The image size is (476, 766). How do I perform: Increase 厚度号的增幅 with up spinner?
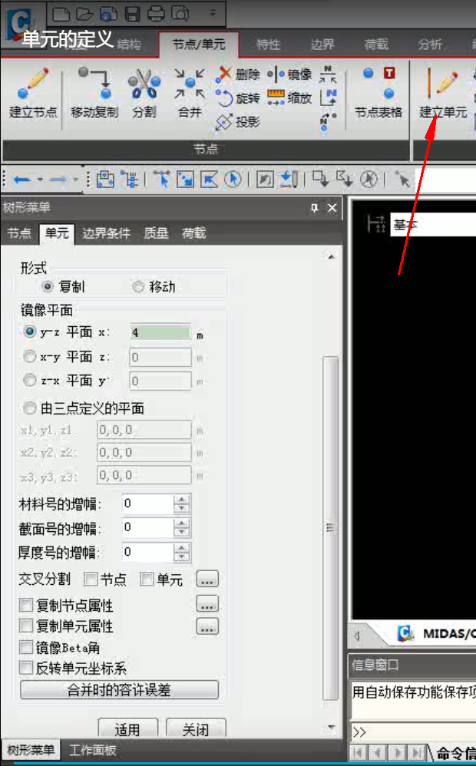[x=182, y=548]
